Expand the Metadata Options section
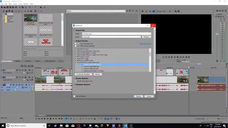 [74, 85]
